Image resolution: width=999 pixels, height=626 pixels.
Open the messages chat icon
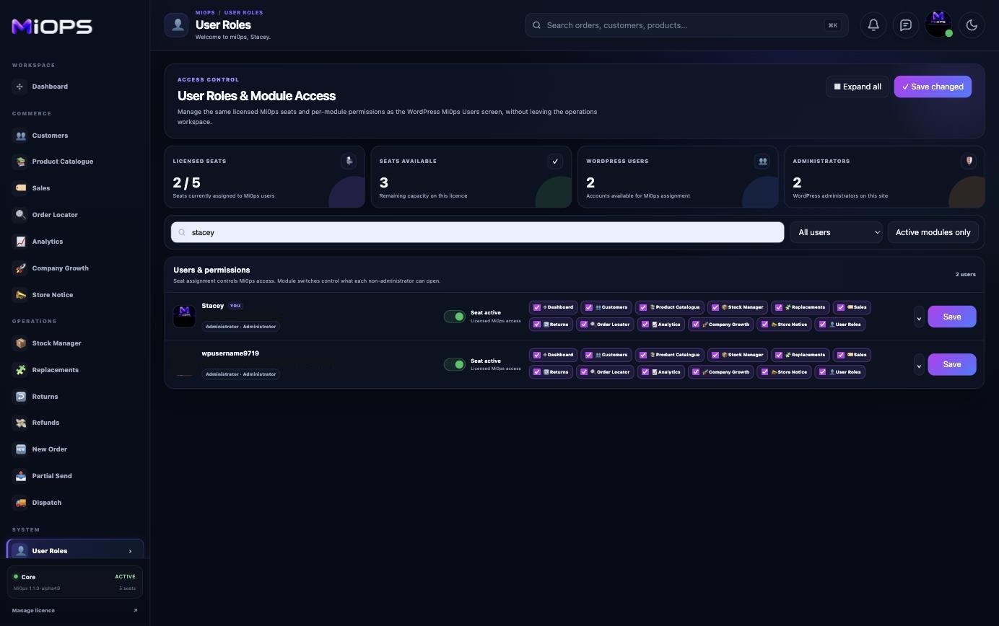(x=906, y=25)
